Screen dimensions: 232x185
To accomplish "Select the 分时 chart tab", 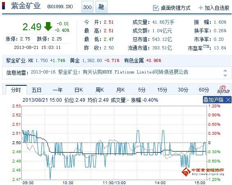I will point(16,89).
